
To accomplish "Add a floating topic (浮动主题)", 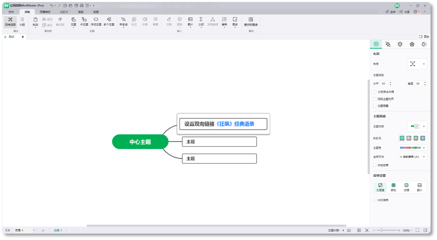I will 96,22.
